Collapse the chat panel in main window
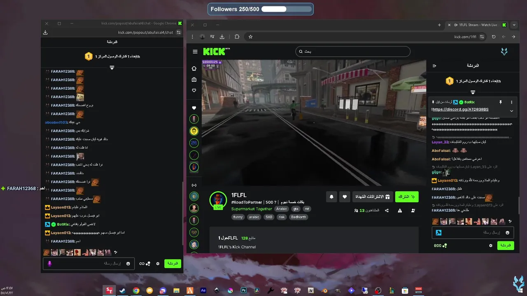 click(434, 66)
